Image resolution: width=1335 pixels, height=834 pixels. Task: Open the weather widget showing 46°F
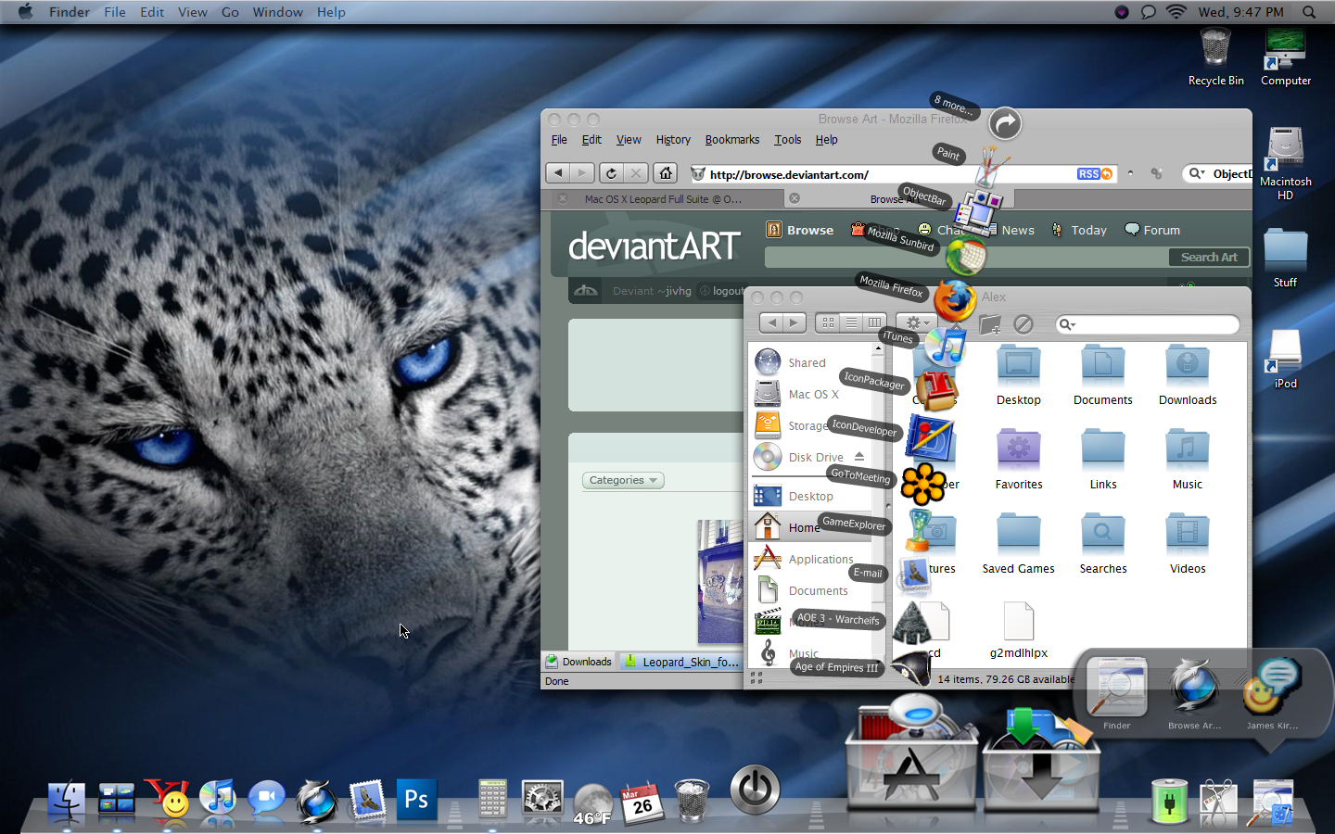592,803
